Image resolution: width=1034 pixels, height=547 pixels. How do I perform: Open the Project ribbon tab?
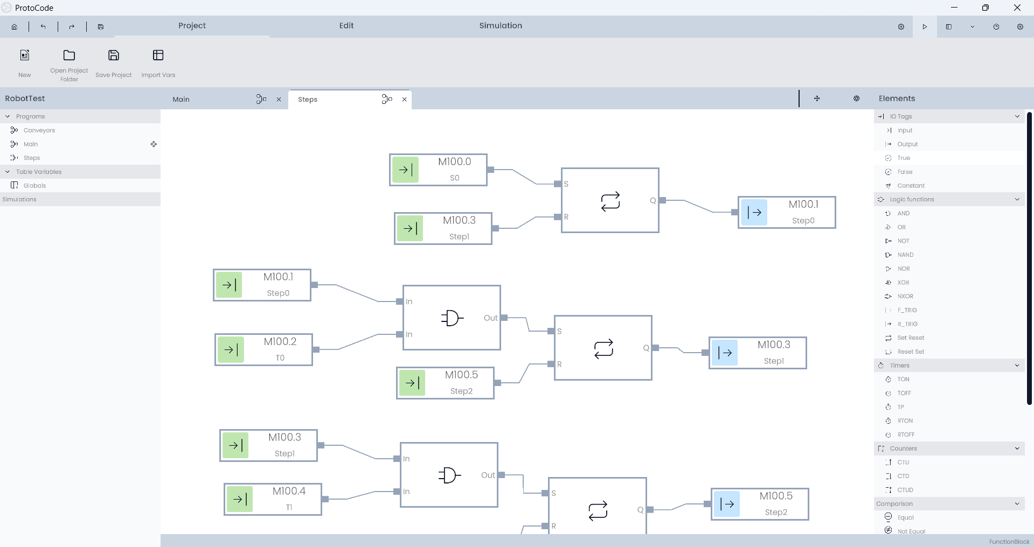click(192, 26)
